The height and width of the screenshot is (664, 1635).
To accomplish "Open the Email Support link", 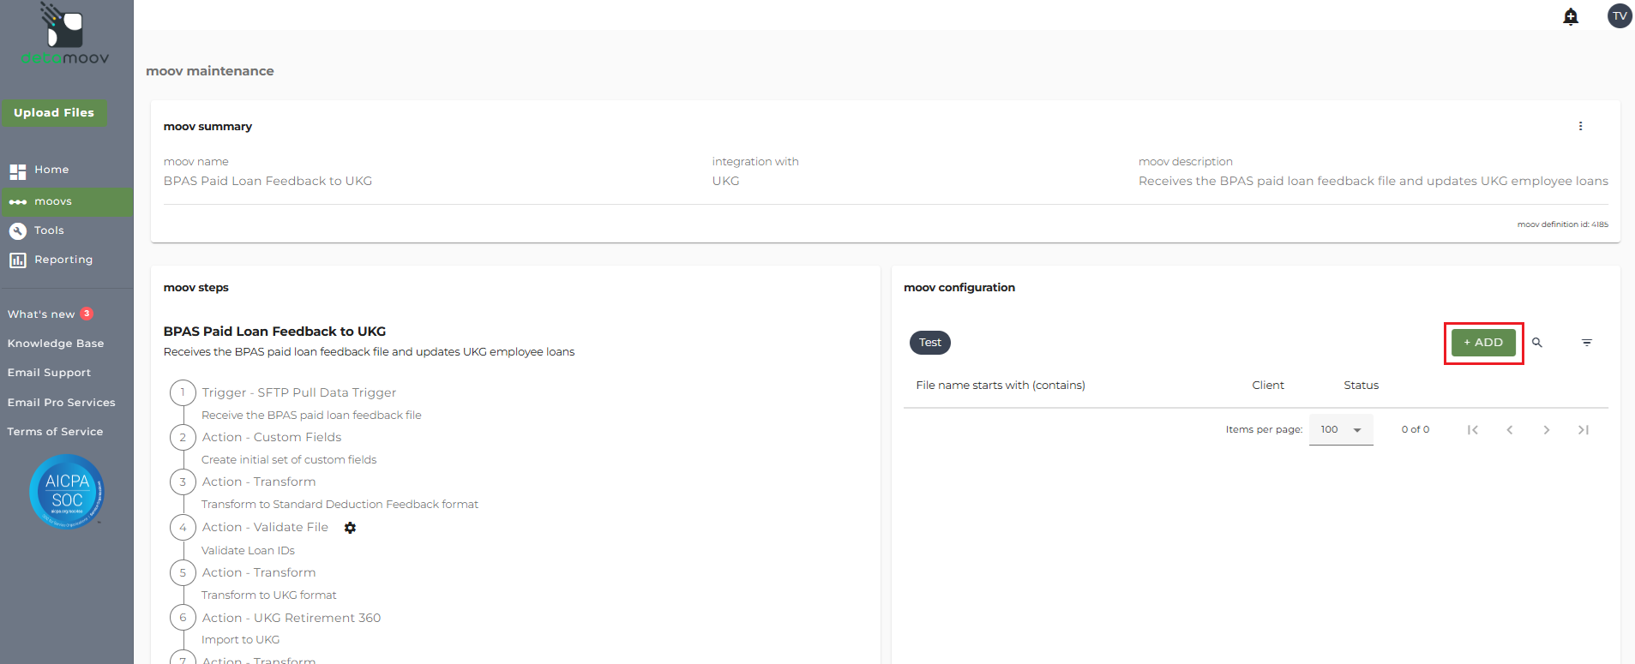I will pyautogui.click(x=49, y=373).
